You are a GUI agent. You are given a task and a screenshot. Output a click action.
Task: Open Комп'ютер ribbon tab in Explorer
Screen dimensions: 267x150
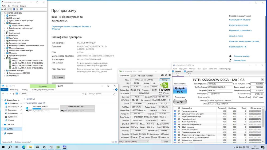(x=14, y=90)
